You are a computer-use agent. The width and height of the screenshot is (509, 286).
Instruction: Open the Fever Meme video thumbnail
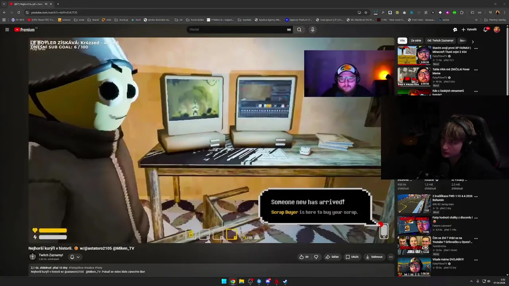(414, 77)
